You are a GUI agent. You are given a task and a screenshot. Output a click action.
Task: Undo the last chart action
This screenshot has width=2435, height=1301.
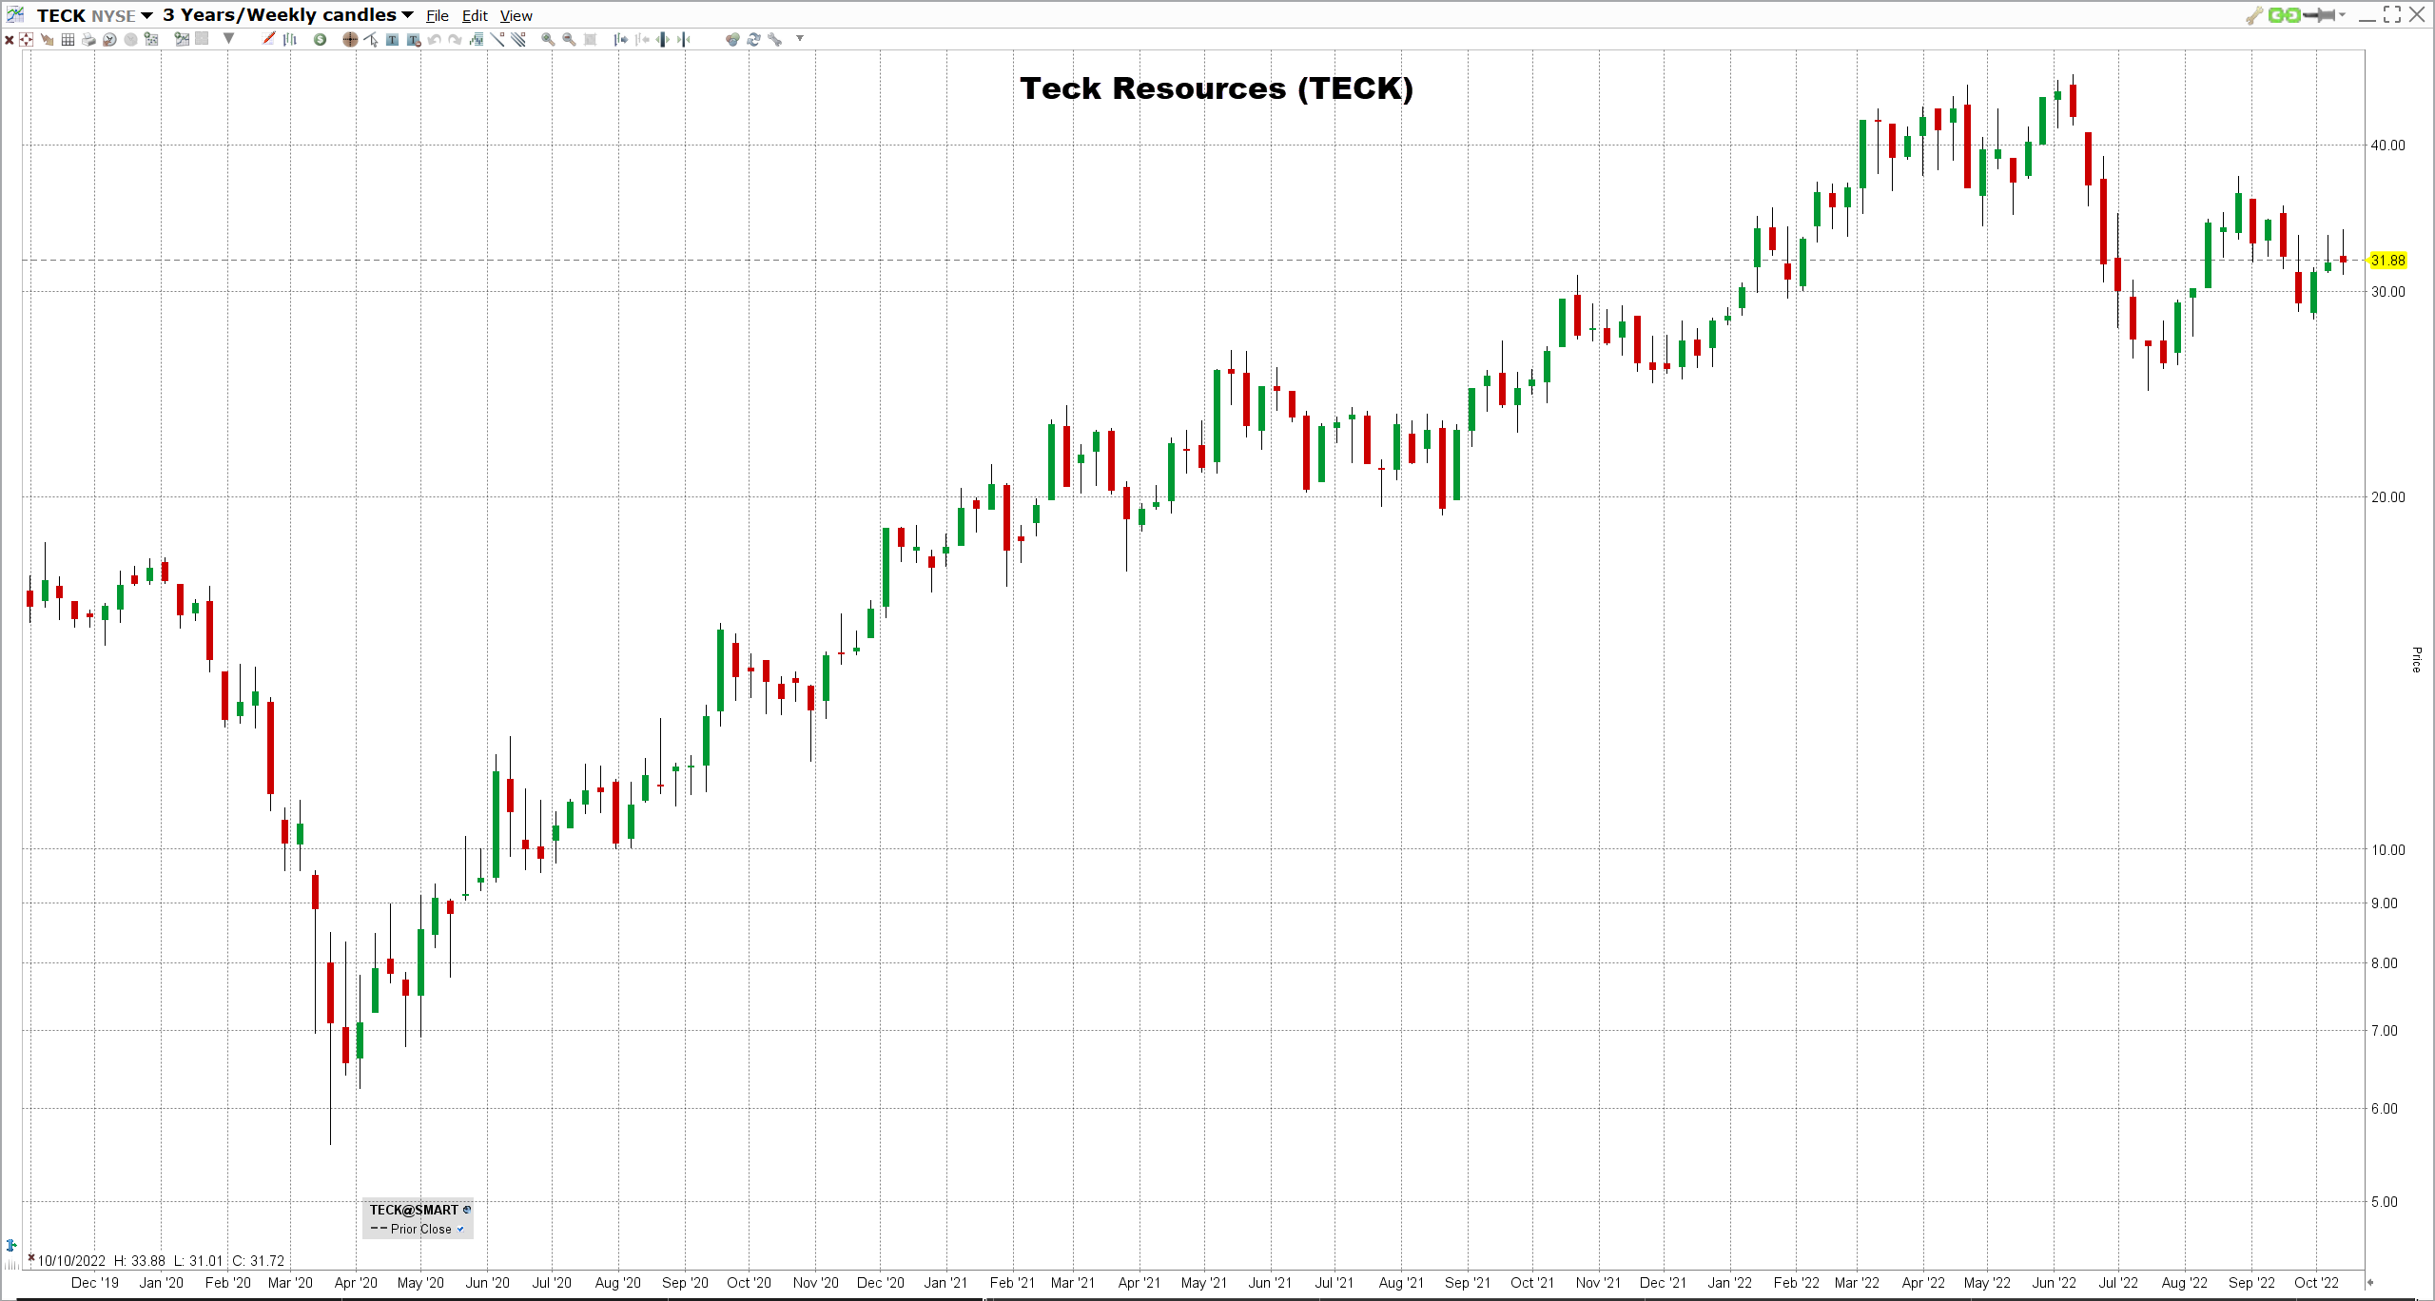434,39
